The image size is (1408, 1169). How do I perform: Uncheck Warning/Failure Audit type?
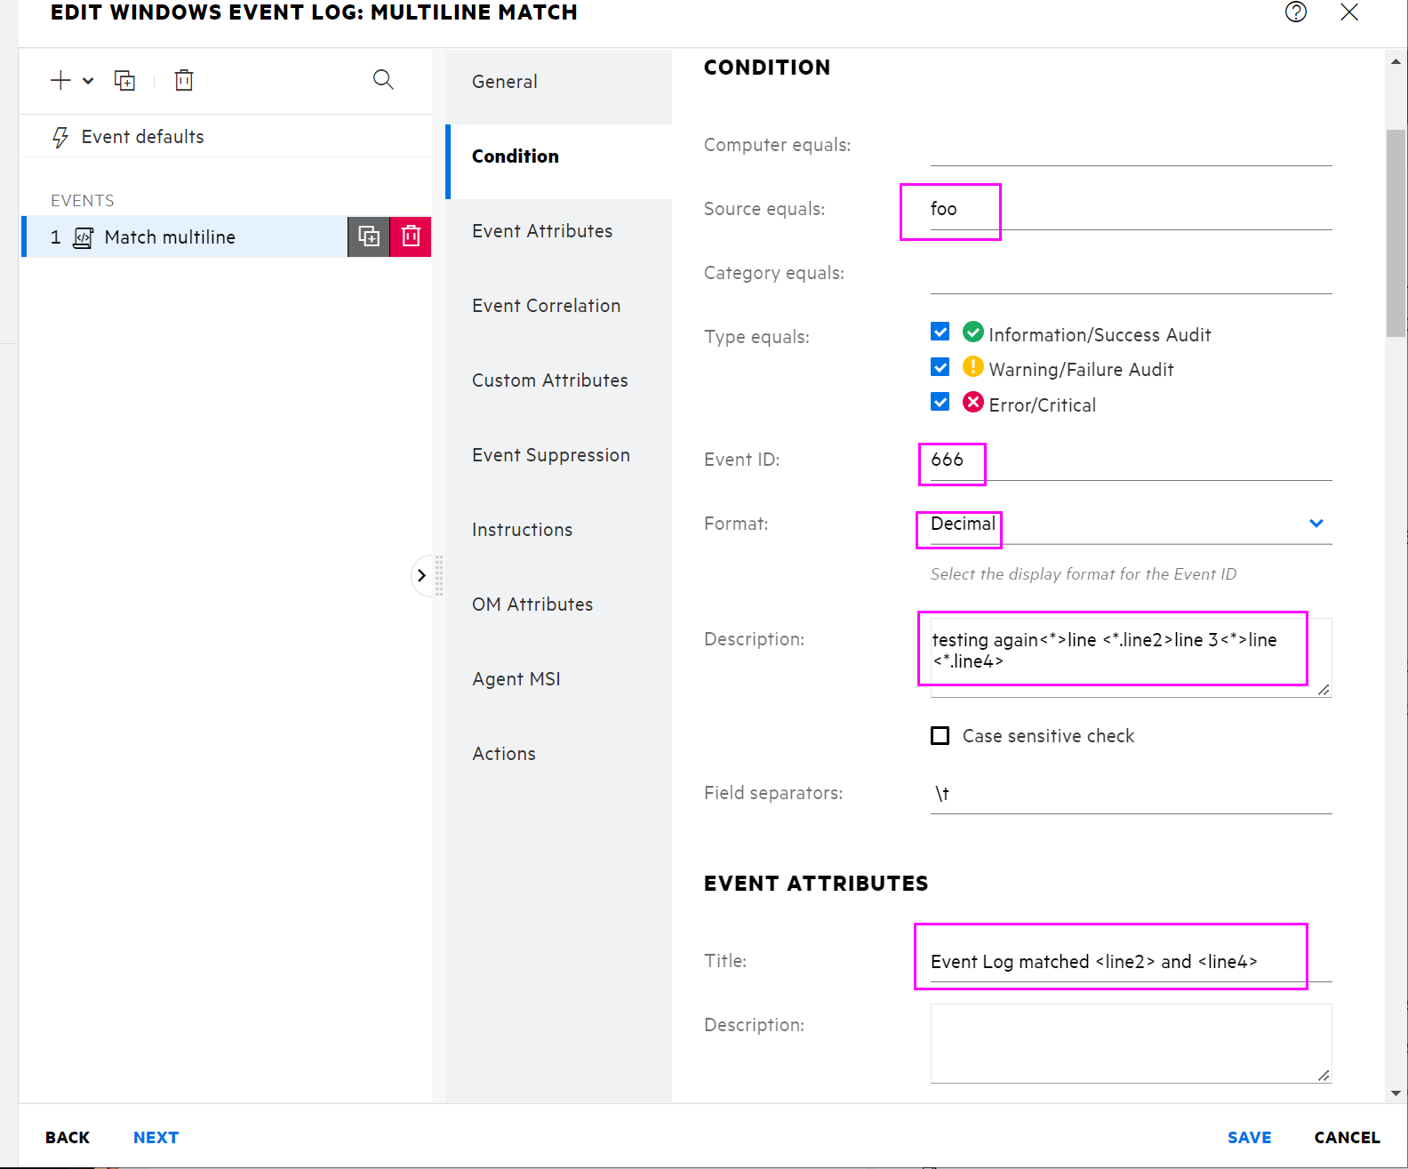click(x=940, y=367)
